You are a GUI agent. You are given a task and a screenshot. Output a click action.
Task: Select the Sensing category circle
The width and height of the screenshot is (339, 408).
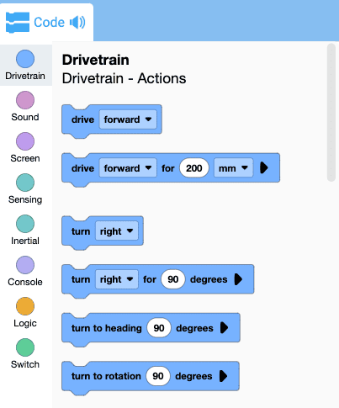[25, 183]
